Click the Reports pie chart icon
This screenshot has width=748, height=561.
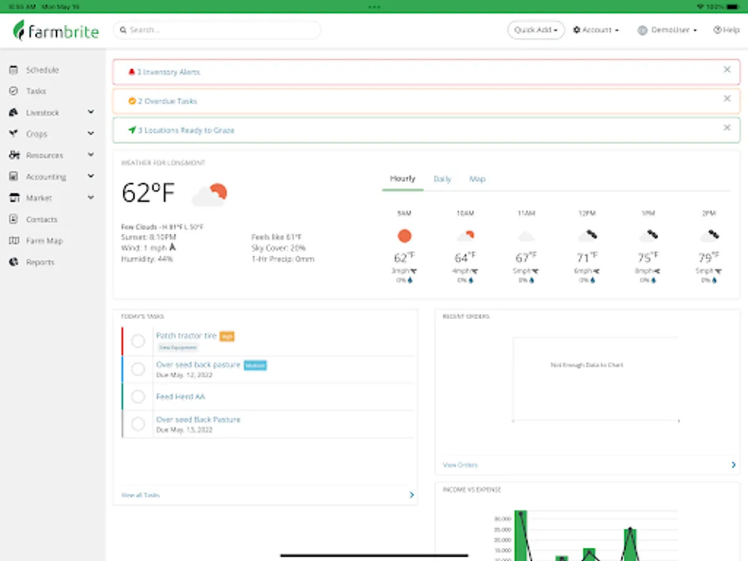13,262
